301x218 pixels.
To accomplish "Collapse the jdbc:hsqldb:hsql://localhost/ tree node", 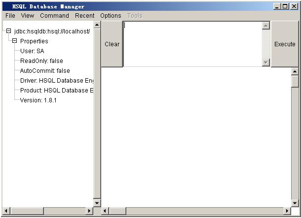I will 9,31.
